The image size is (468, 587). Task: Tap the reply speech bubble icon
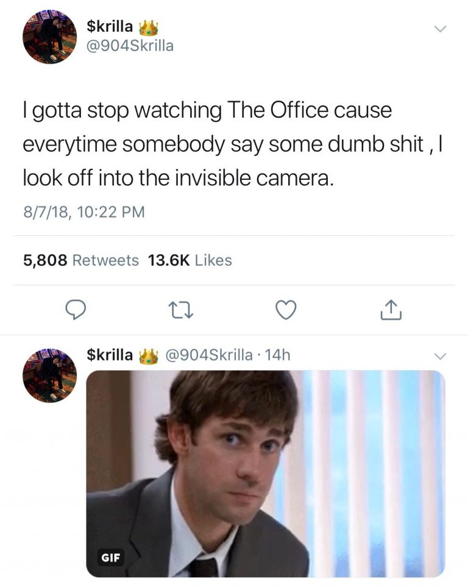(76, 310)
